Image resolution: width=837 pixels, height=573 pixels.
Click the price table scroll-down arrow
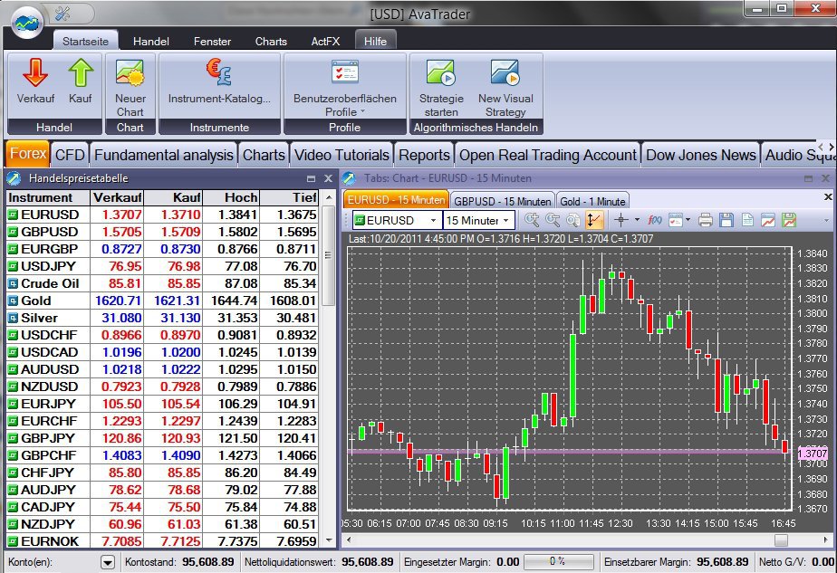point(329,540)
